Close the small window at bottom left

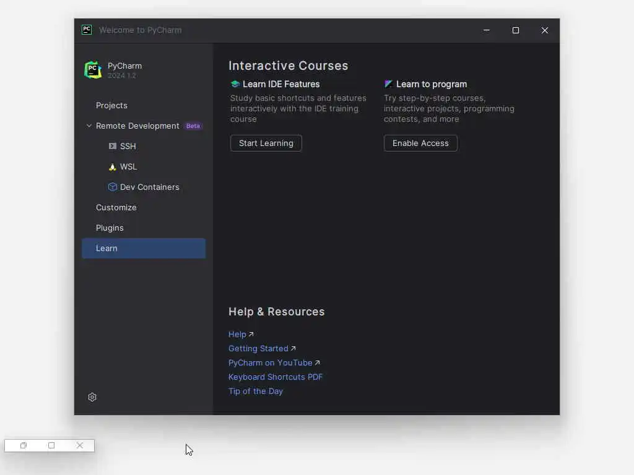(80, 445)
